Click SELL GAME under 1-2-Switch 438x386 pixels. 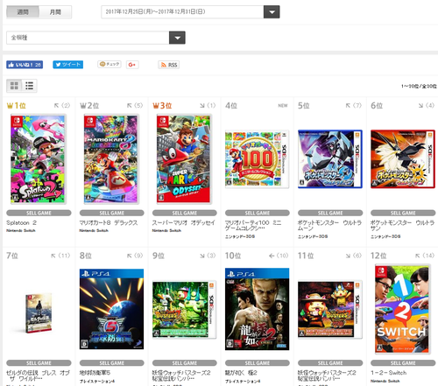[x=403, y=363]
